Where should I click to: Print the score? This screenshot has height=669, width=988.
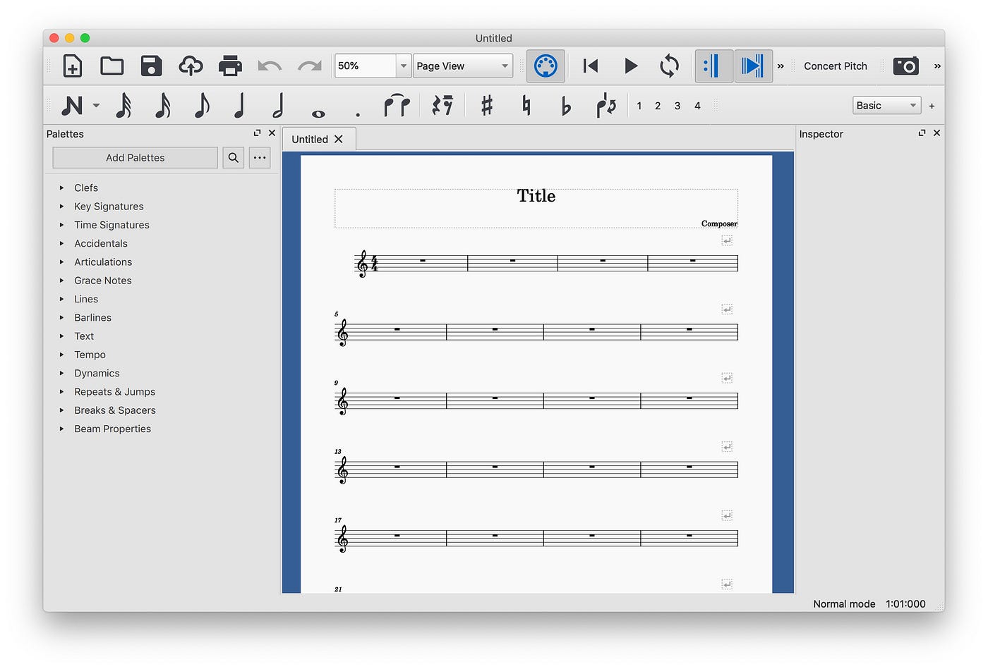230,66
